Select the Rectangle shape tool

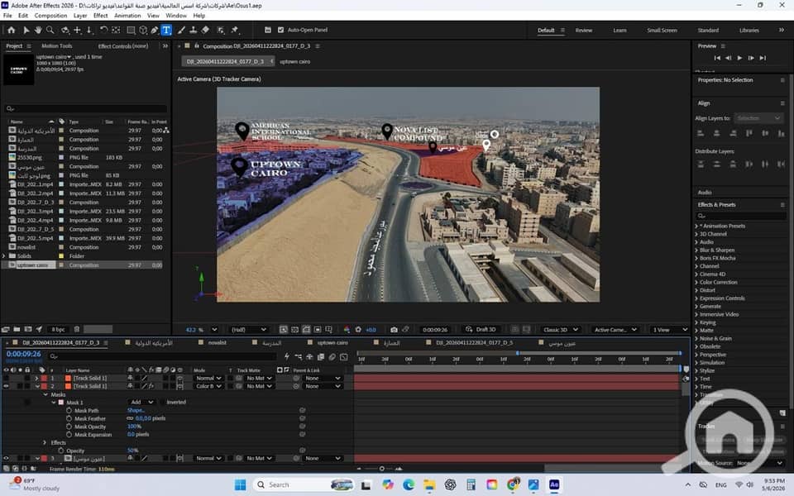[x=131, y=30]
